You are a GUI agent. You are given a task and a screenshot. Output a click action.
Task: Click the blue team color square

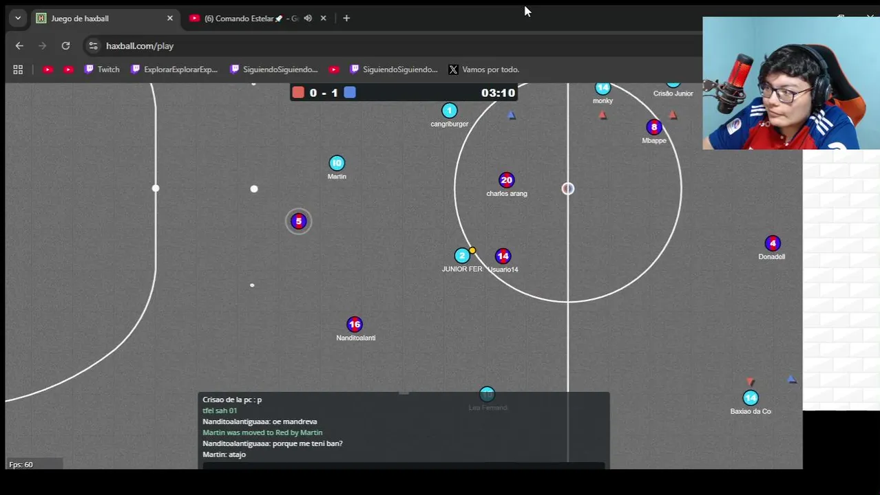pos(350,92)
